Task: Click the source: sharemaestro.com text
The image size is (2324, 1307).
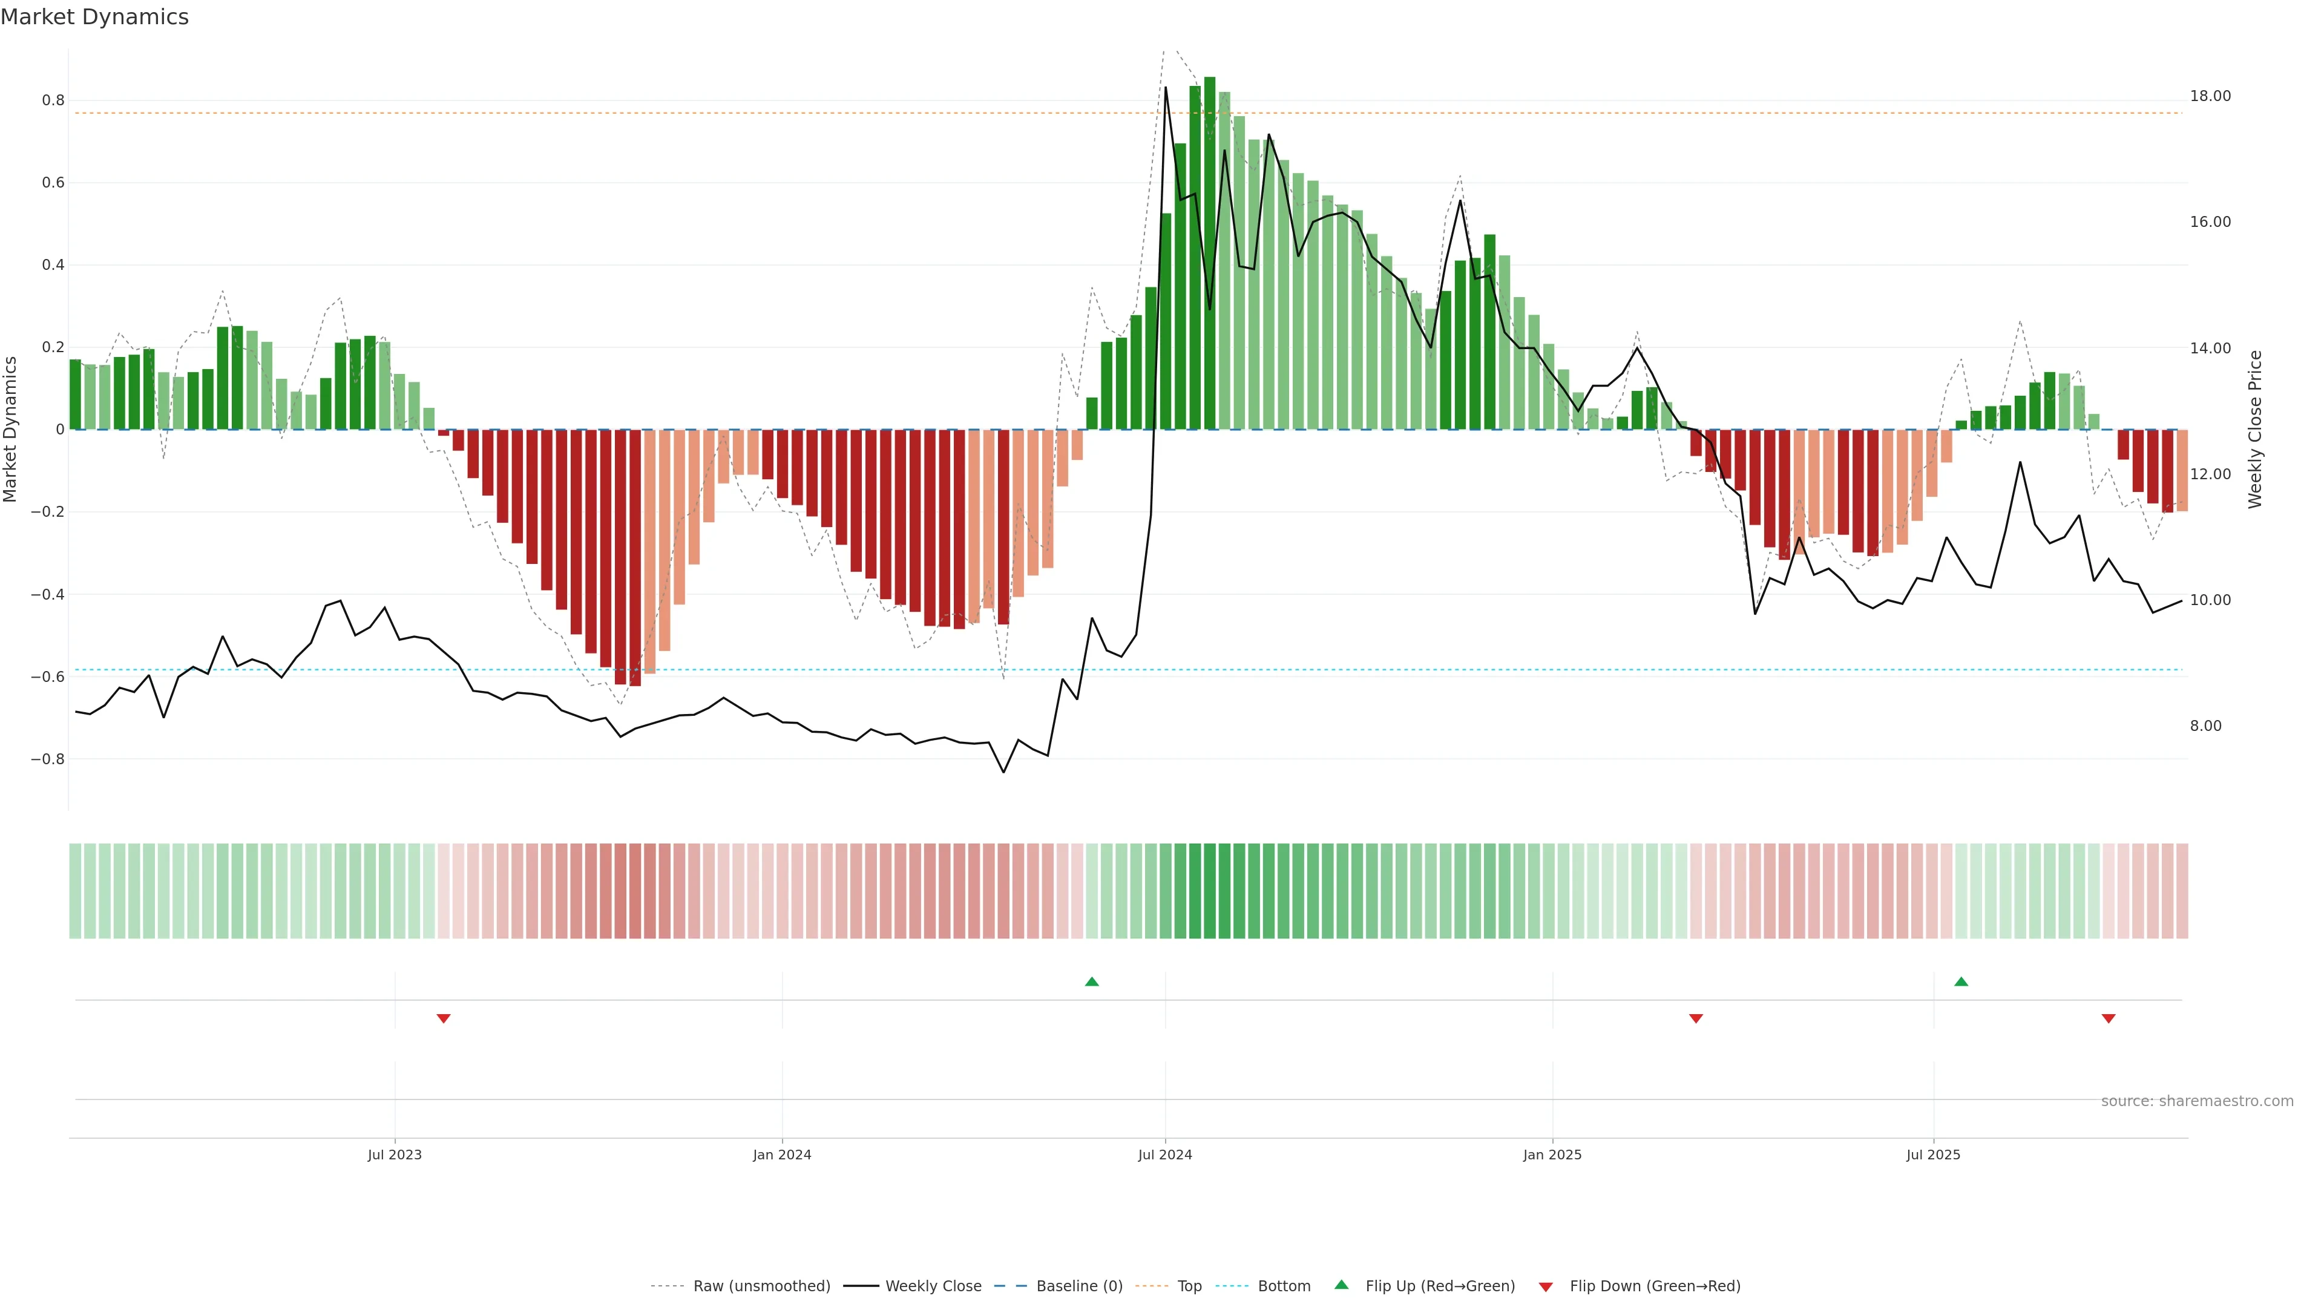Action: point(2197,1101)
